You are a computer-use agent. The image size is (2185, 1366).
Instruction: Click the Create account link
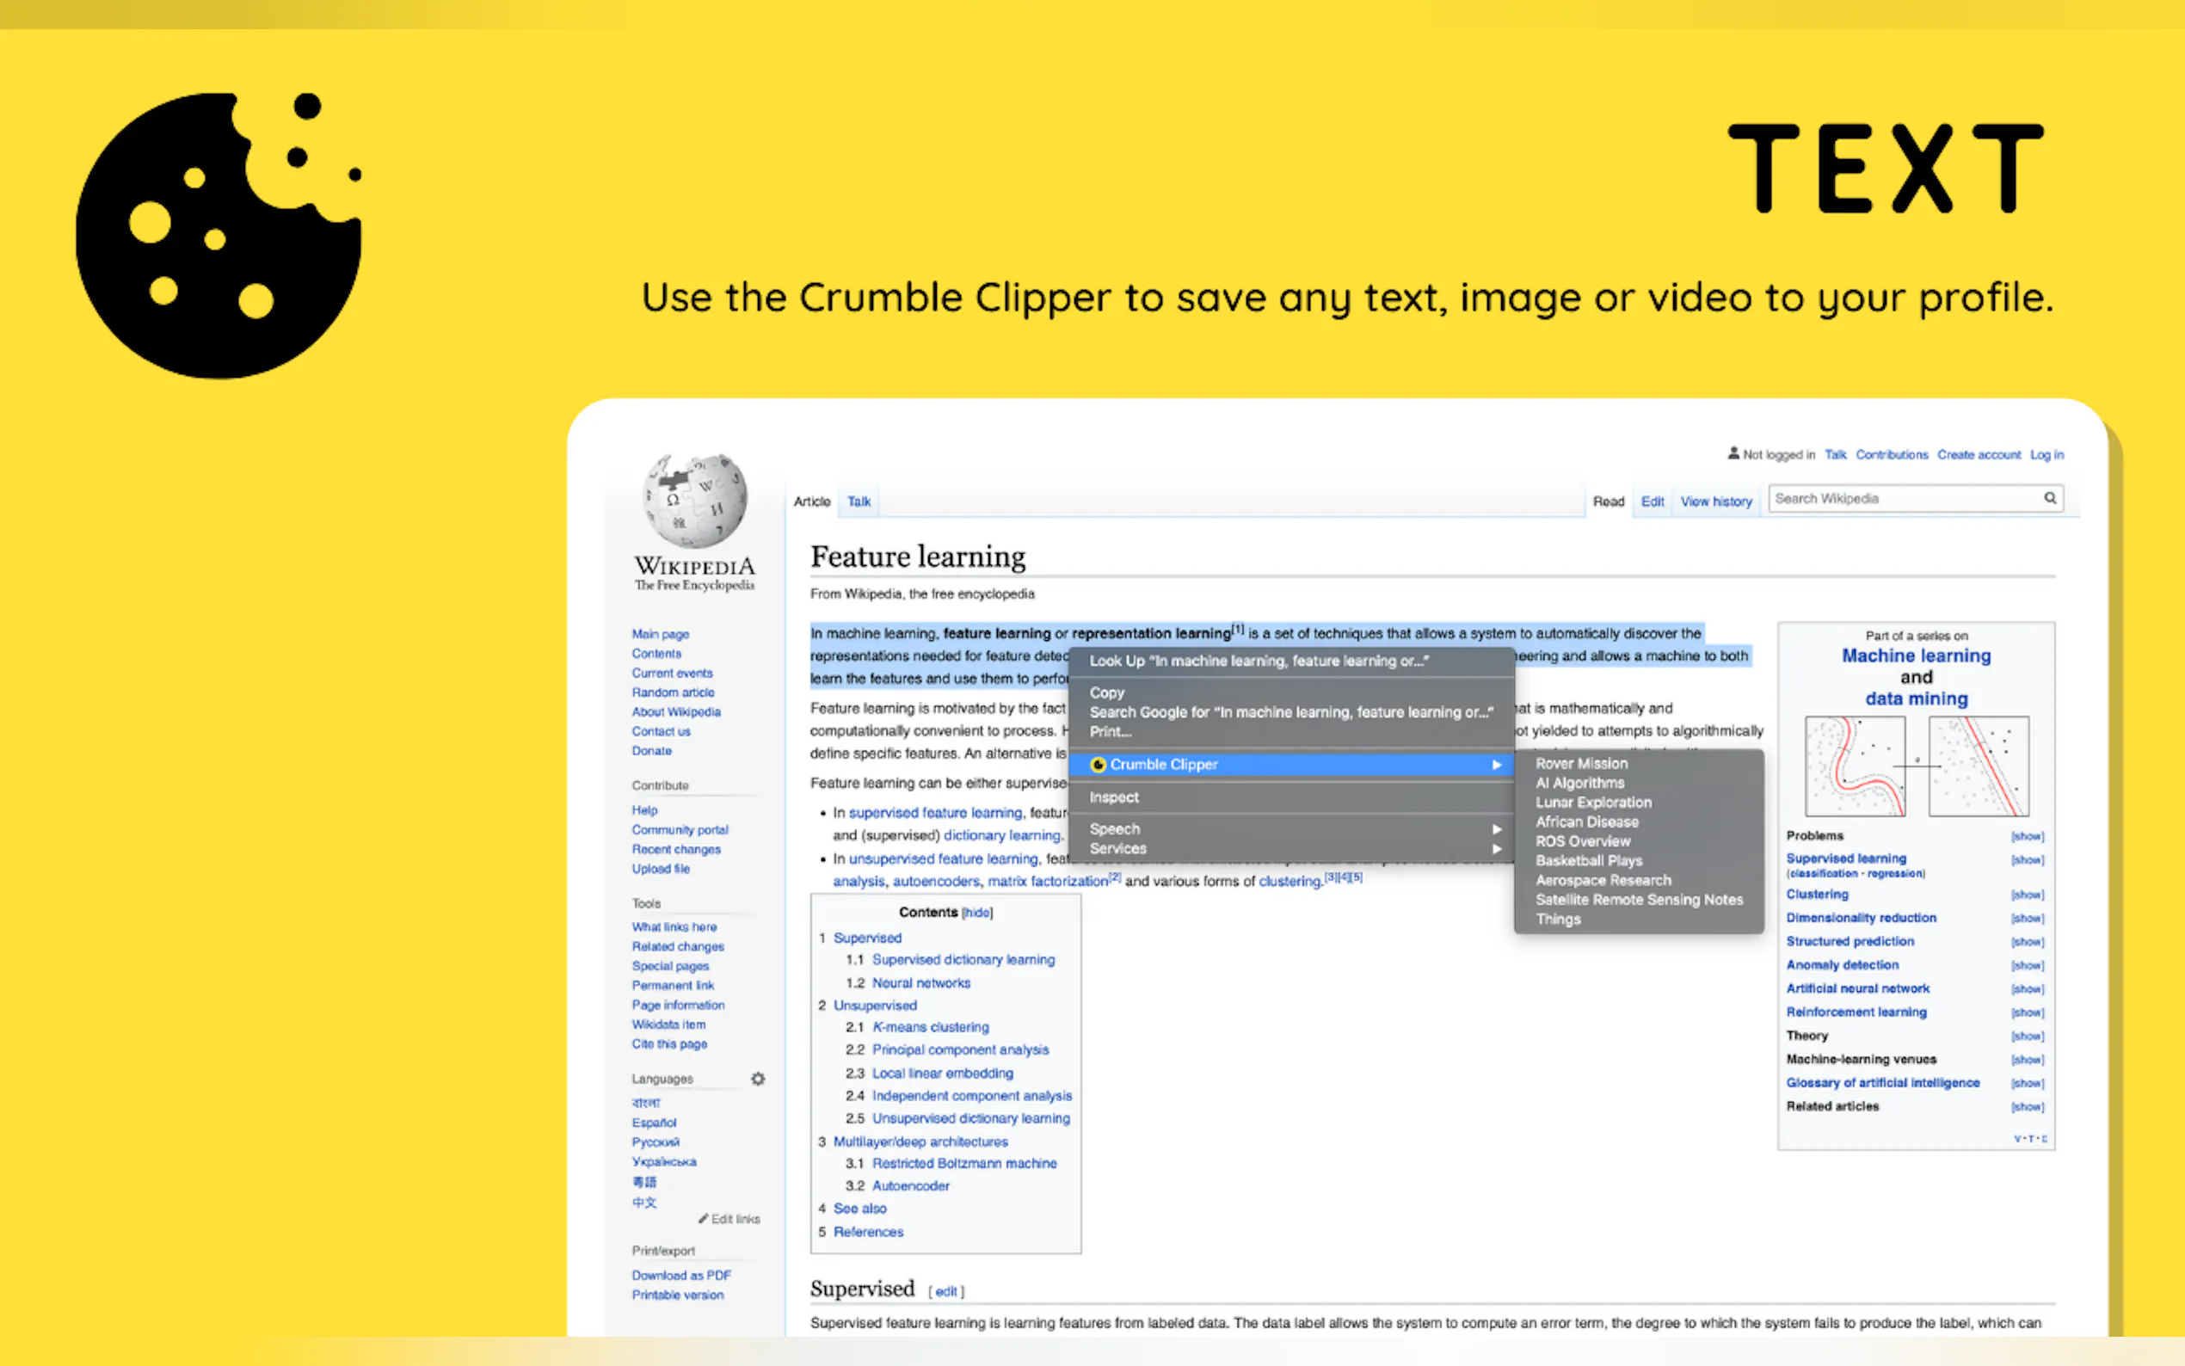pos(1979,454)
